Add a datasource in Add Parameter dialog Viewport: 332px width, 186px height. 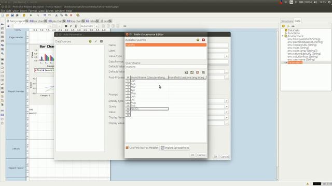click(x=90, y=41)
